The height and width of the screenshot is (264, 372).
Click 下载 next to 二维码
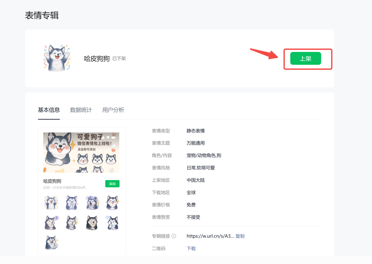[x=191, y=249]
